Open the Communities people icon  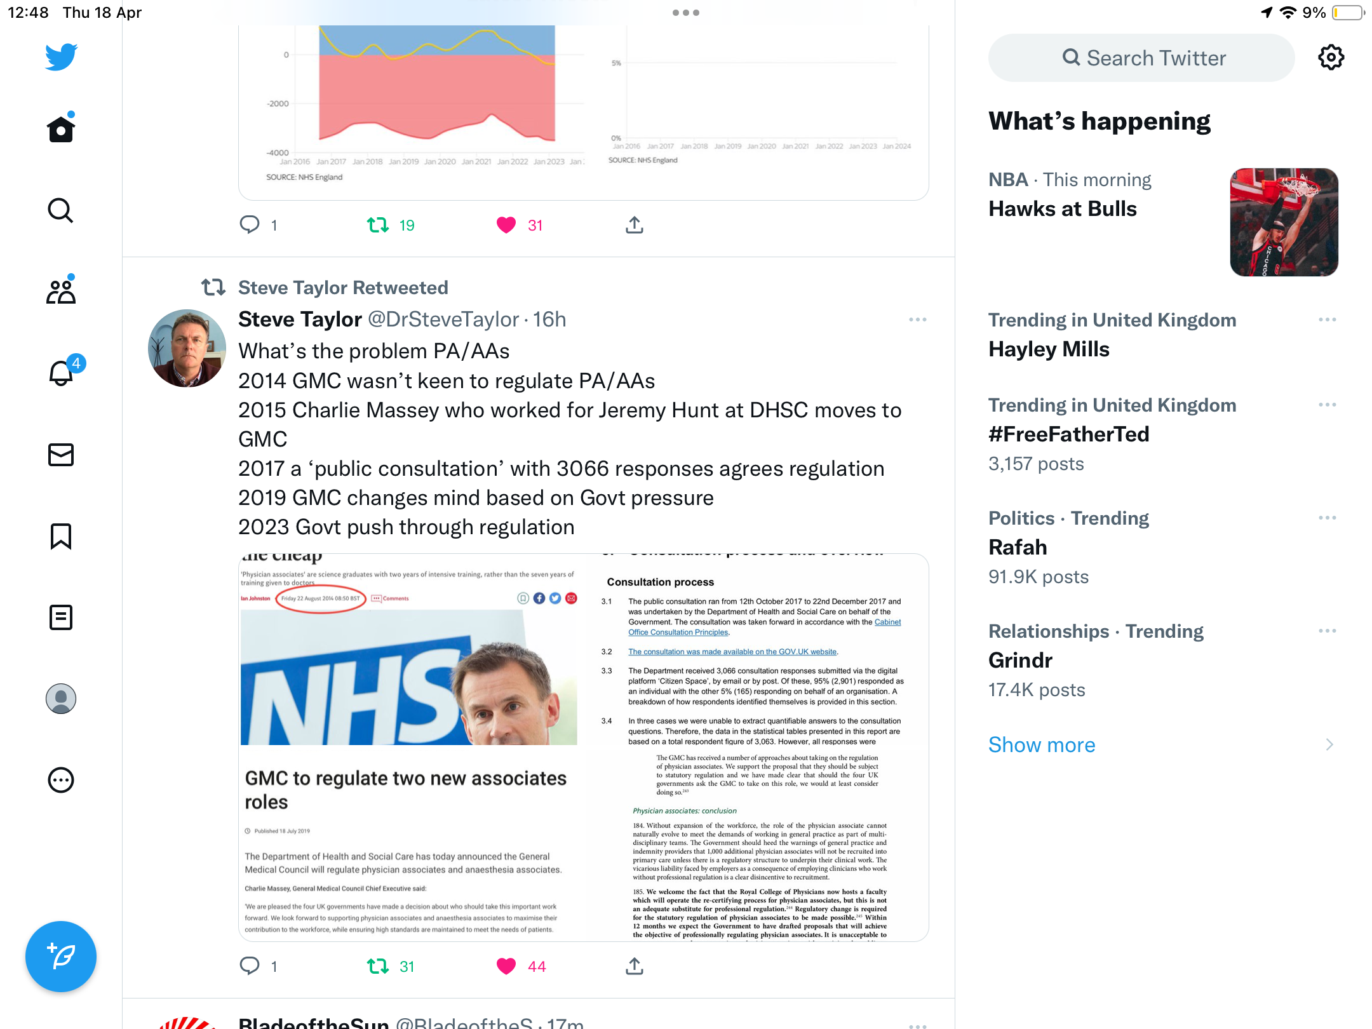[x=61, y=291]
